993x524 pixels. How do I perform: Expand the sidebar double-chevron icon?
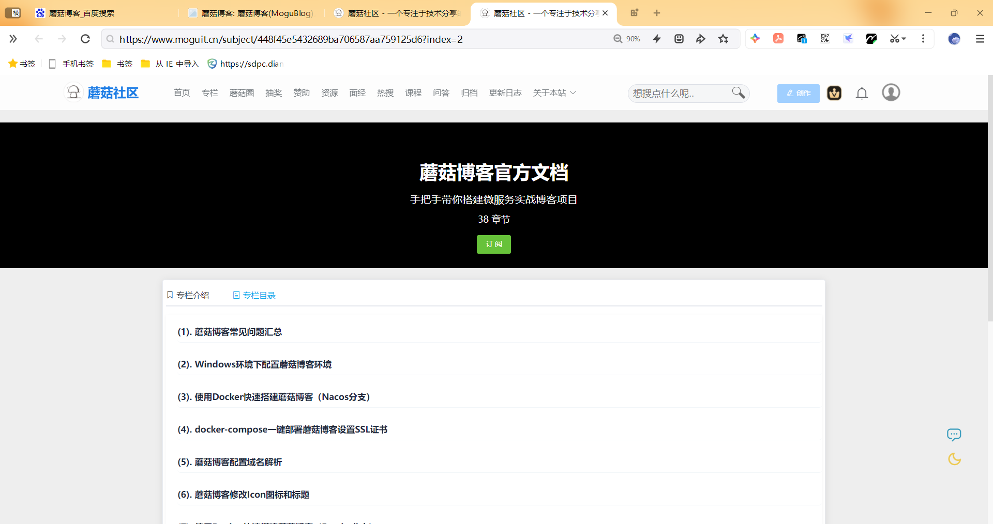pos(13,39)
